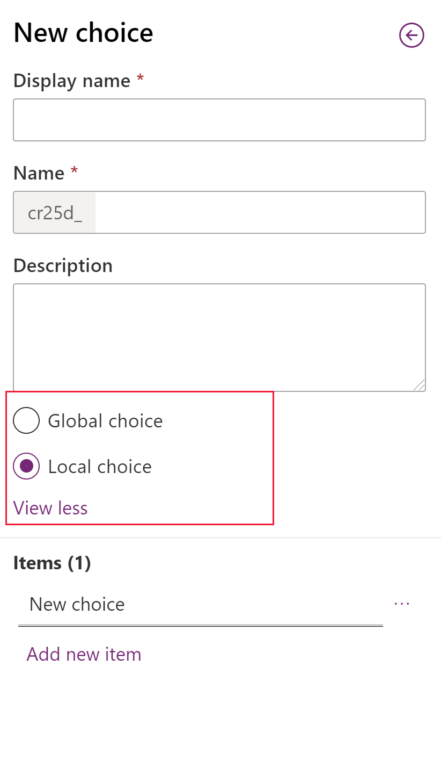441x758 pixels.
Task: Click the cr25d_ prefix box
Action: 55,212
